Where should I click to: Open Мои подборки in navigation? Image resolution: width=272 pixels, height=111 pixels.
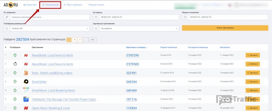point(73,5)
